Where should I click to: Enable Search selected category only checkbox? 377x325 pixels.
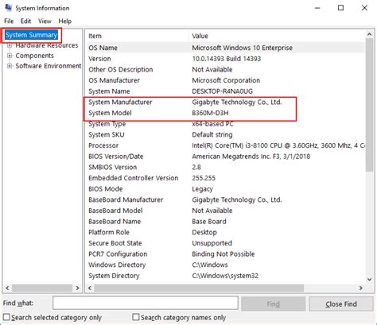pos(6,317)
